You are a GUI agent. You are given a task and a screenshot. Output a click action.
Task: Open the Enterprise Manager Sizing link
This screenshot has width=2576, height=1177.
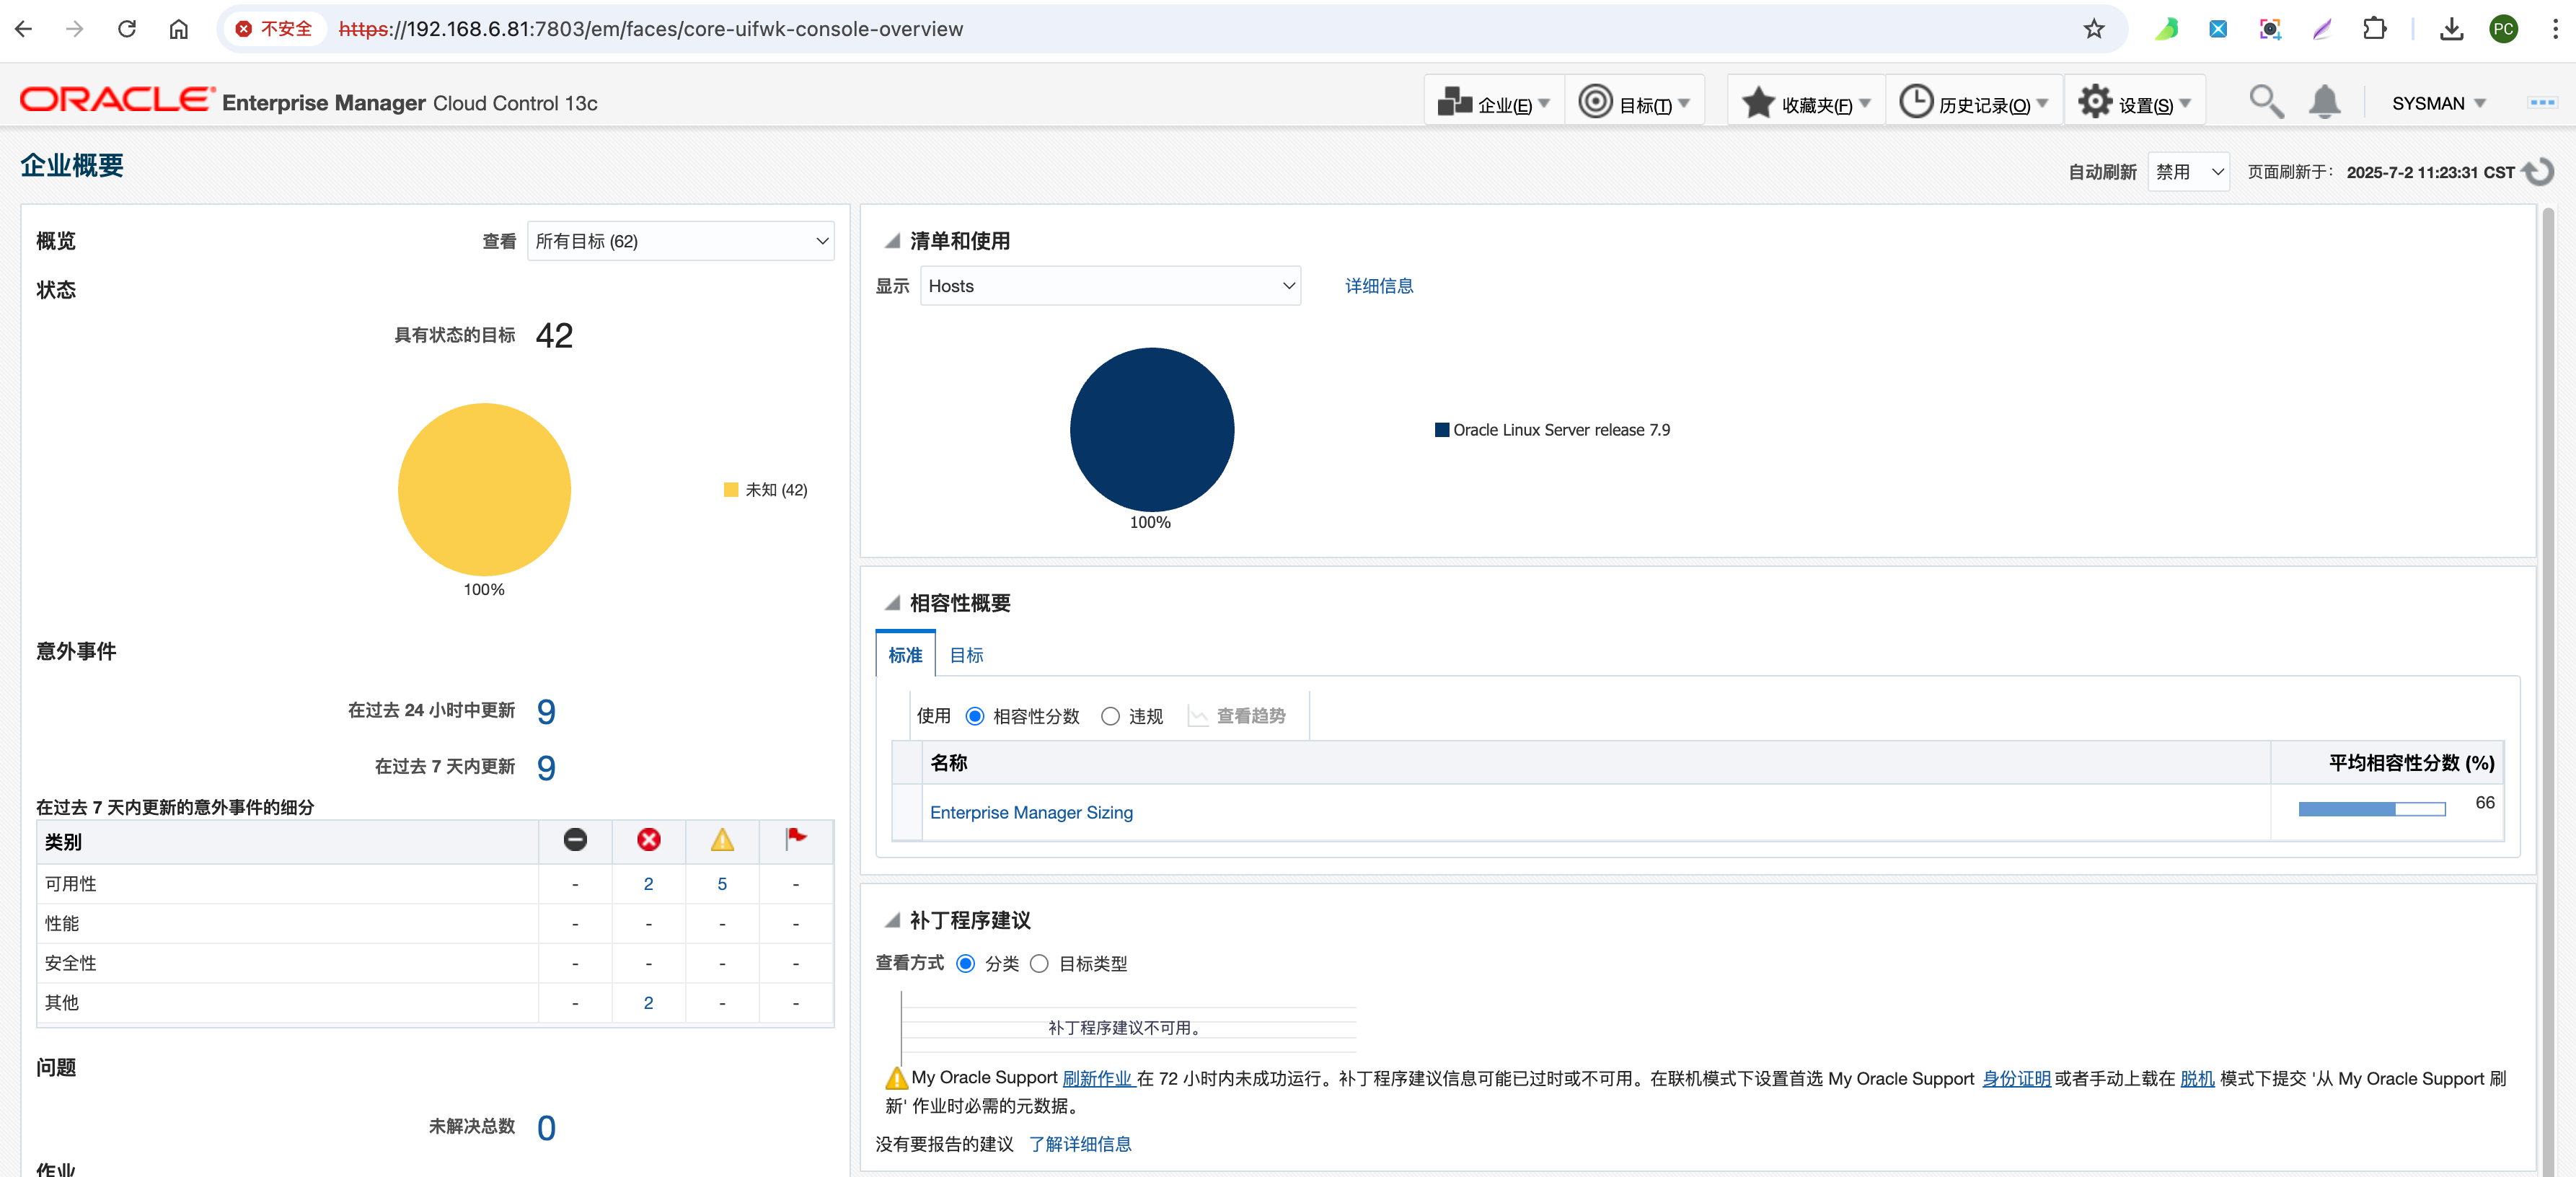1031,813
